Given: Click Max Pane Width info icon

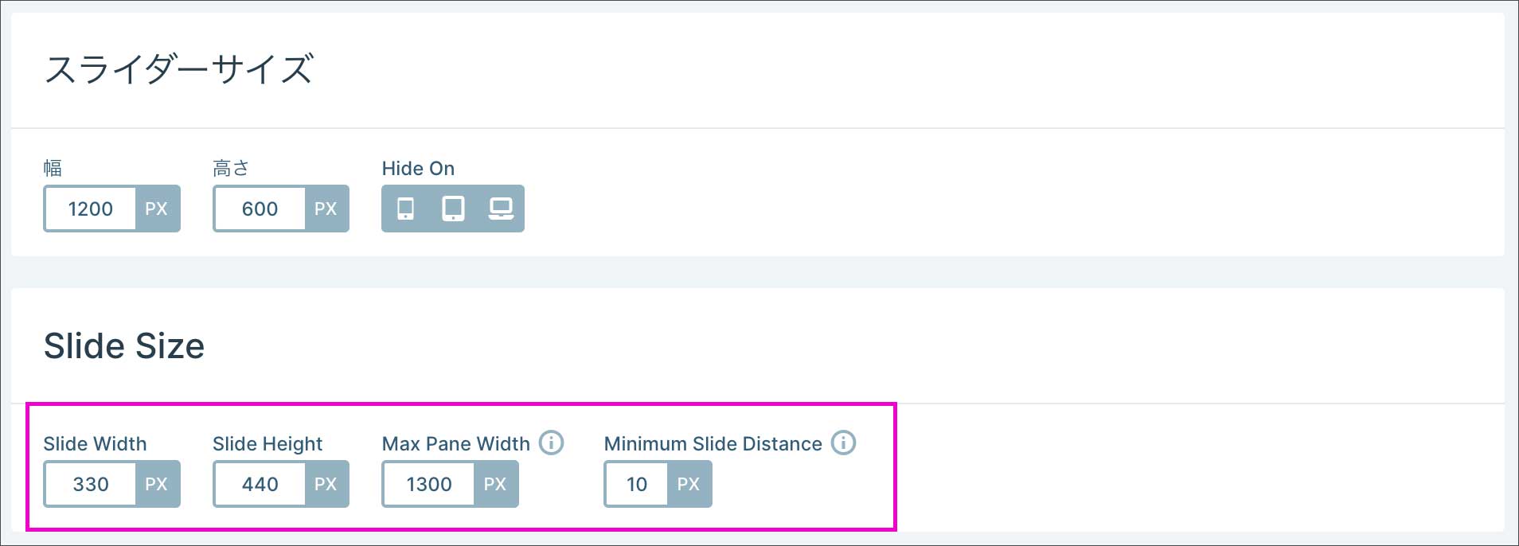Looking at the screenshot, I should 551,443.
